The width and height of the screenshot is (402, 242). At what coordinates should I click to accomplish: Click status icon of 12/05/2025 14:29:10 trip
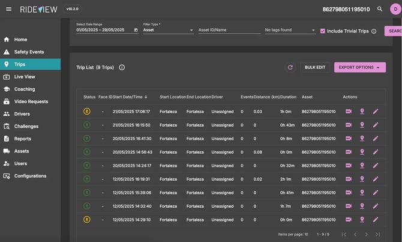(x=86, y=220)
